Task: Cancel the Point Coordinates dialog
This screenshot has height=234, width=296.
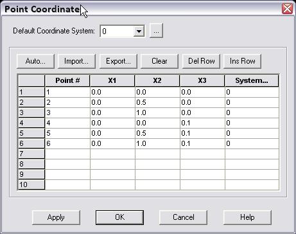Action: (x=183, y=217)
